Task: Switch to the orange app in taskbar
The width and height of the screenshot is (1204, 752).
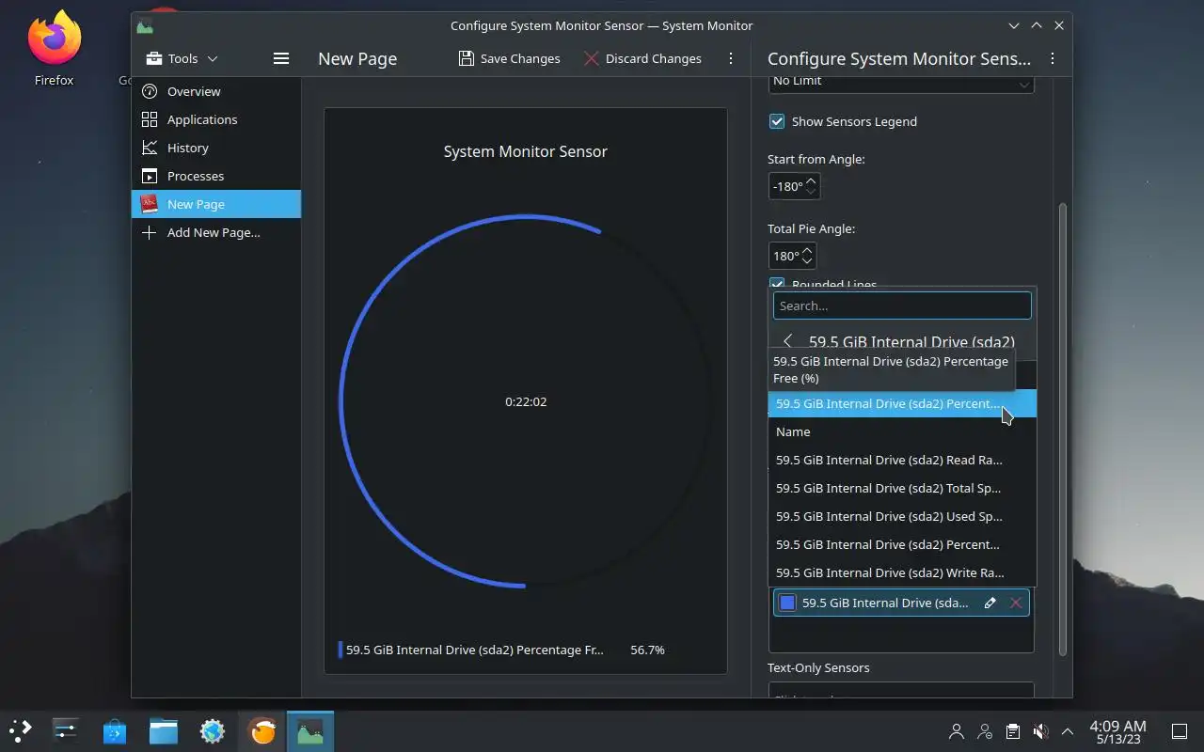Action: click(261, 730)
